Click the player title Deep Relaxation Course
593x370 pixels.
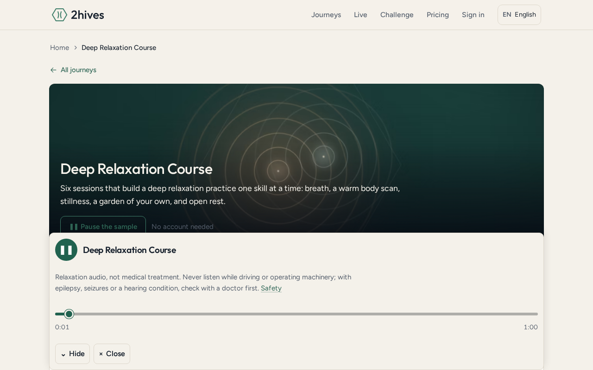(x=129, y=250)
